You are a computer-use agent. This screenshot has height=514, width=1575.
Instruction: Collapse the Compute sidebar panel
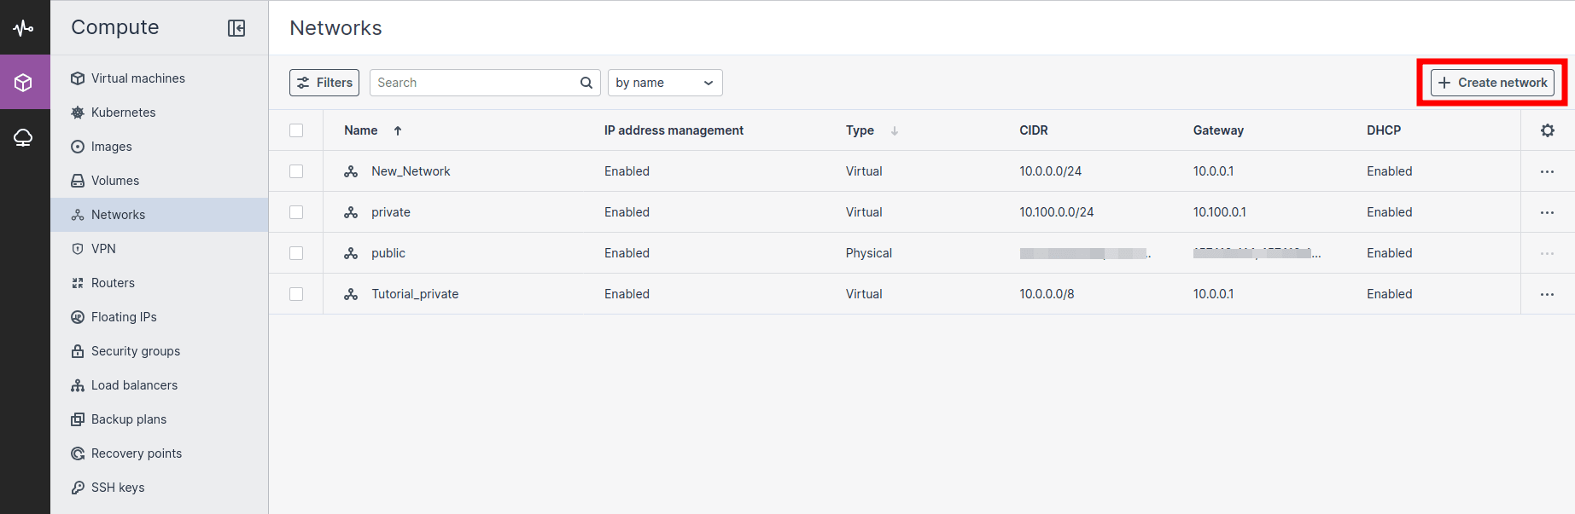click(x=236, y=28)
